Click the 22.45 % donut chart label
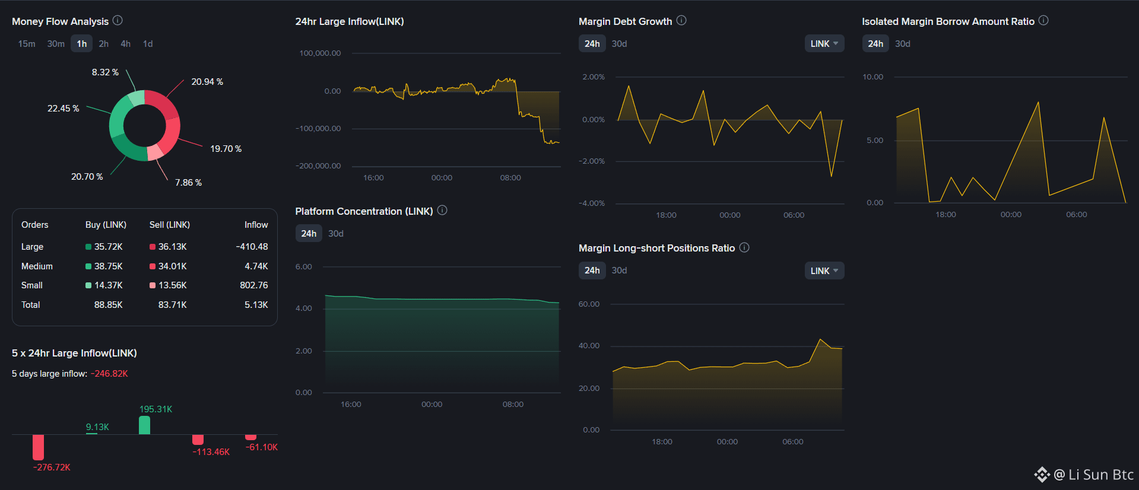1139x490 pixels. tap(64, 109)
